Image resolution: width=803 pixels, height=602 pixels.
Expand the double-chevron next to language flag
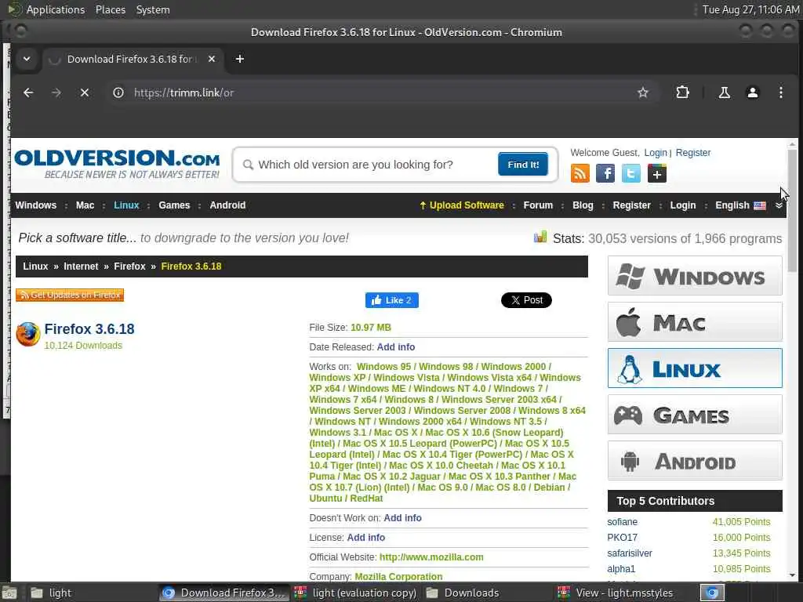[x=779, y=205]
